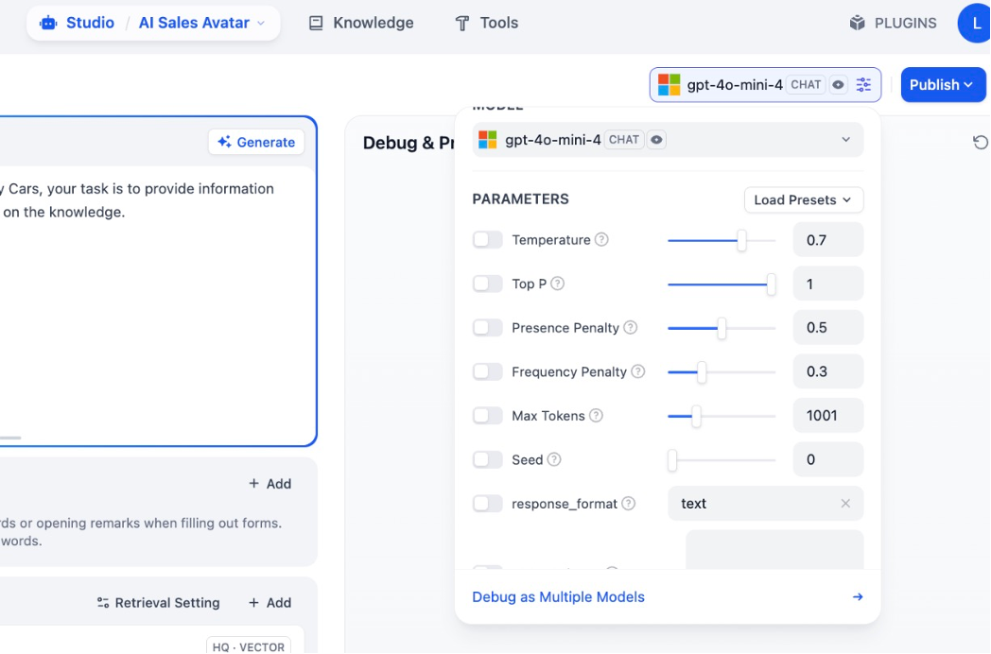Click the HQ · VECTOR badge
The height and width of the screenshot is (654, 991).
coord(249,645)
